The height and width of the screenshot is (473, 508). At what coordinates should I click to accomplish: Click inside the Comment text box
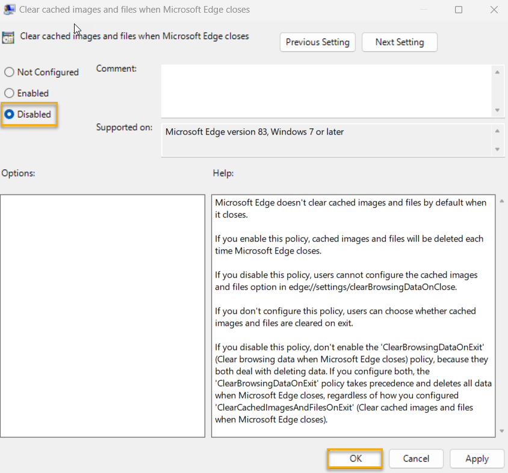326,90
